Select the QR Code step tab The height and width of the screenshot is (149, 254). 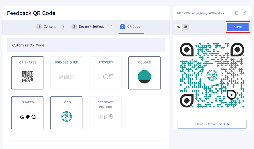130,27
